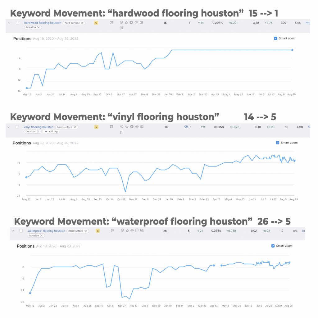Image resolution: width=318 pixels, height=318 pixels.
Task: Click the video feature icon in hardwood row
Action: 141,22
